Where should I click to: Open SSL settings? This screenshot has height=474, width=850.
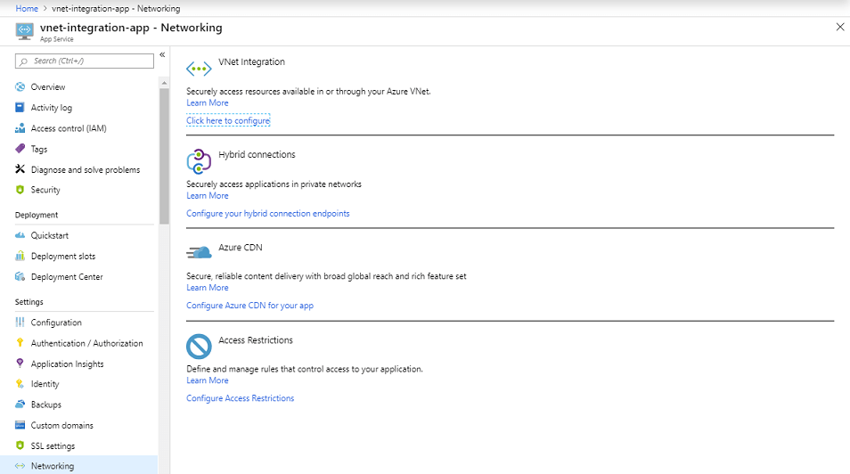53,445
